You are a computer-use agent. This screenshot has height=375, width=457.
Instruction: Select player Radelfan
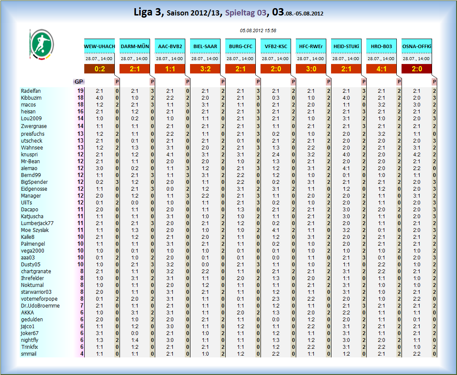[x=31, y=91]
